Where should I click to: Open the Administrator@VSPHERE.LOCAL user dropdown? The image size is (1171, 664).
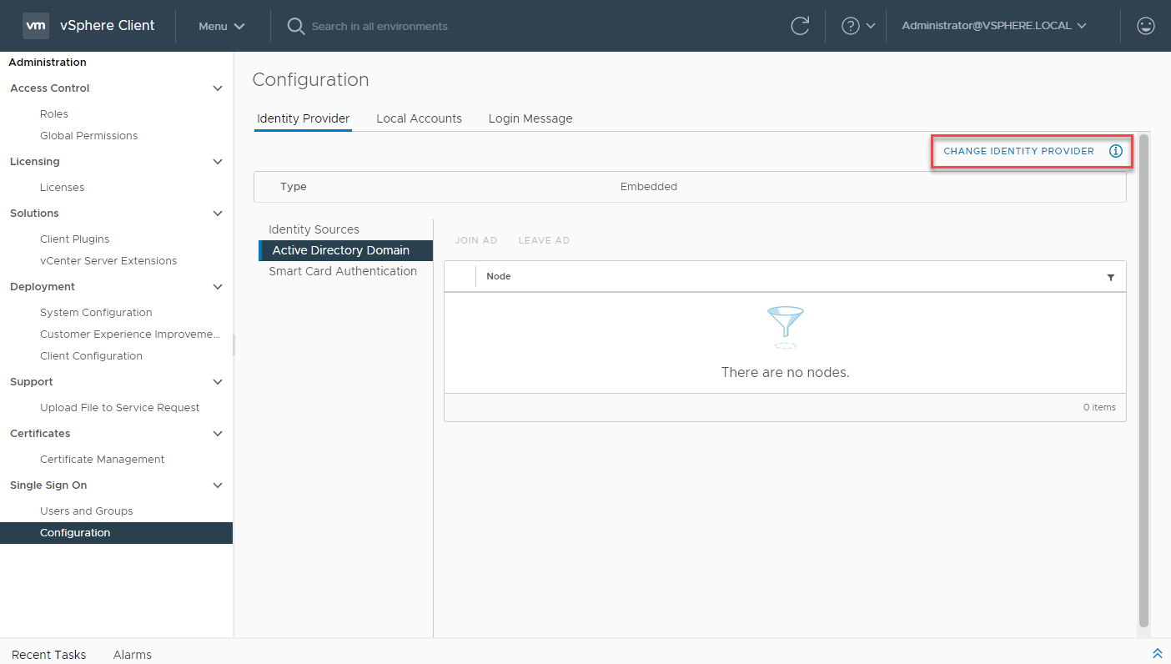tap(993, 26)
